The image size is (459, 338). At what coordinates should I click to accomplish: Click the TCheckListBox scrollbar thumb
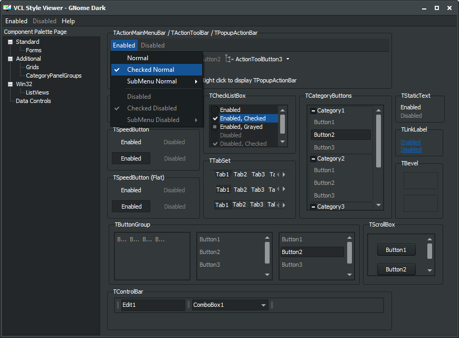[282, 124]
